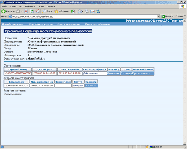Click the email dima@pbki.ru text

point(37,58)
